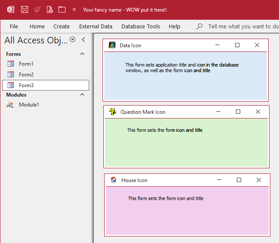Viewport: 279px width, 243px height.
Task: Click the House Icon form's title icon
Action: point(114,180)
